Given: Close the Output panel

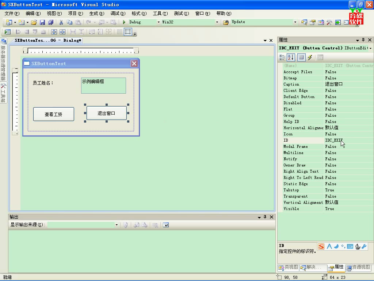Looking at the screenshot, I should (x=271, y=217).
